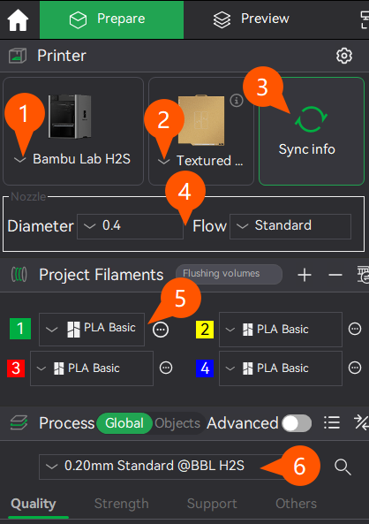Screen dimensions: 369x524
Task: Go to the Home screen icon
Action: pos(18,20)
